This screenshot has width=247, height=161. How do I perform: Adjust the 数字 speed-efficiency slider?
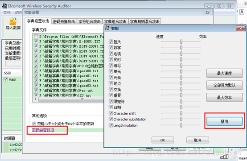(x=181, y=47)
